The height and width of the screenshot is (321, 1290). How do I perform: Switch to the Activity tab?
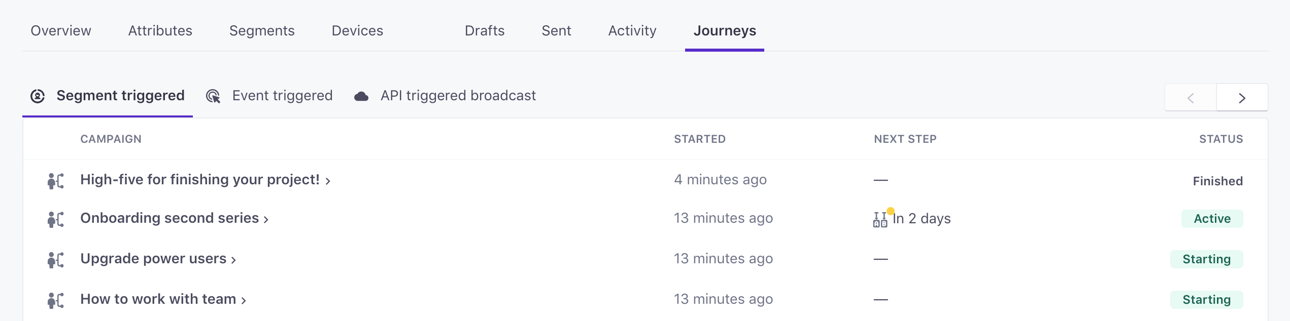(632, 31)
